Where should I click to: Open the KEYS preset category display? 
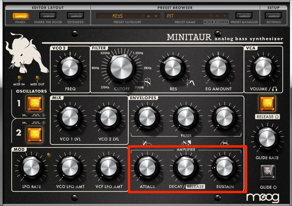click(119, 16)
